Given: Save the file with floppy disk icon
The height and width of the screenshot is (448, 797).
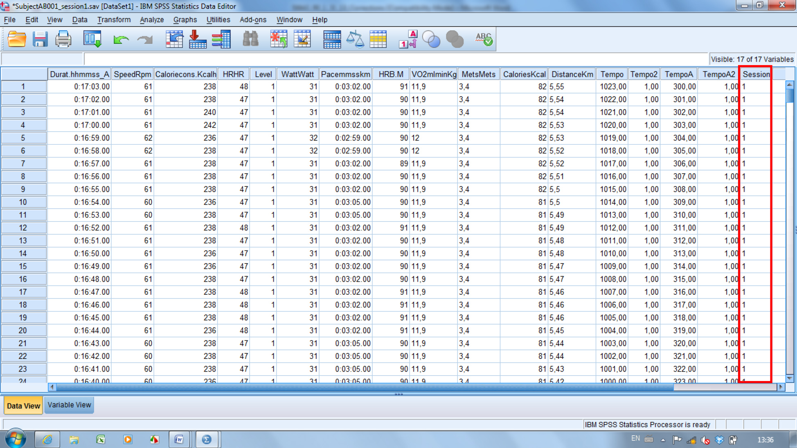Looking at the screenshot, I should click(40, 39).
